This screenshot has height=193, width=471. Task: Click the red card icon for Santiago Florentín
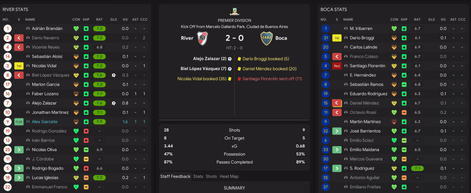click(337, 66)
